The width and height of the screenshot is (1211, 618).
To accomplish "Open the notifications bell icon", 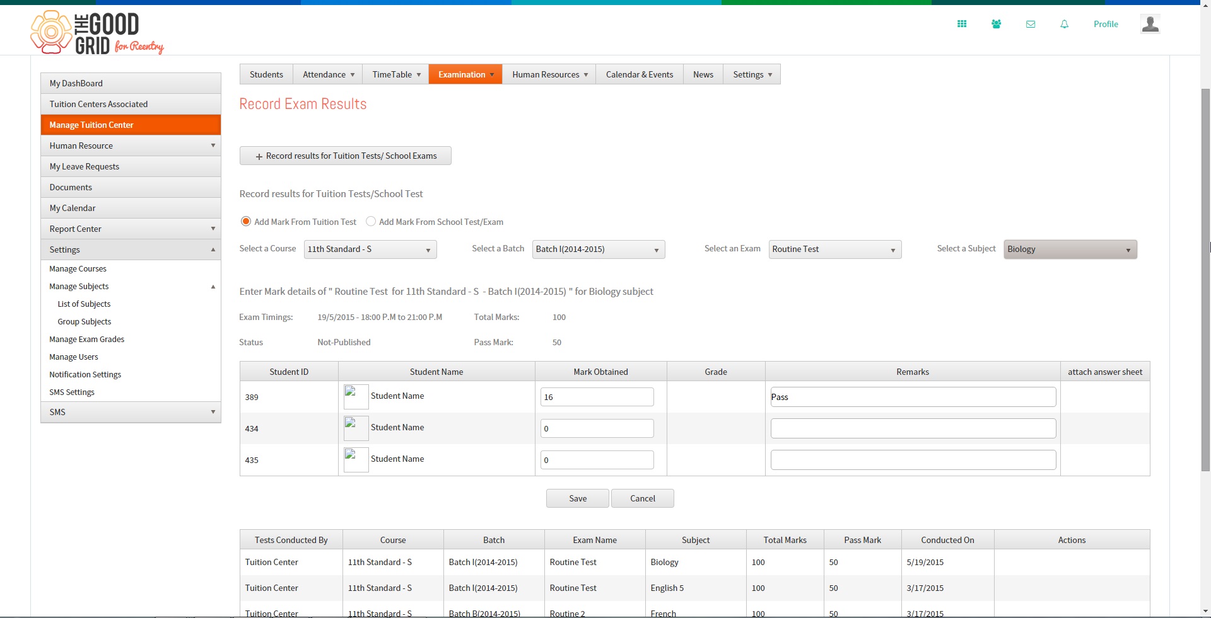I will pos(1065,24).
